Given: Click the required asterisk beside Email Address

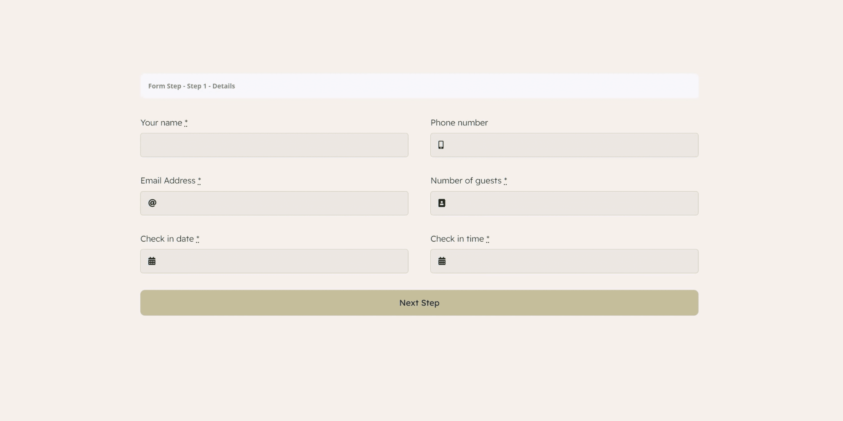Looking at the screenshot, I should coord(199,181).
